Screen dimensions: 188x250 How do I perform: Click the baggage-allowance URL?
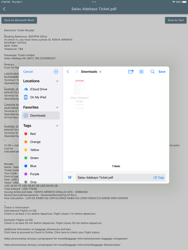(x=62, y=245)
